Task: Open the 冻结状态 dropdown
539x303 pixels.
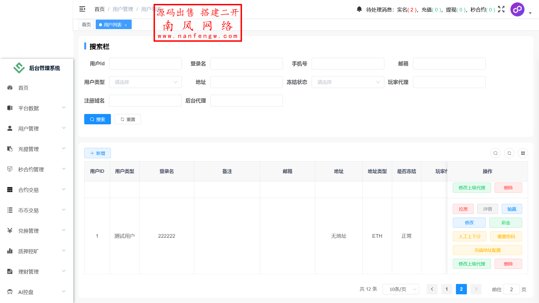Action: 348,82
